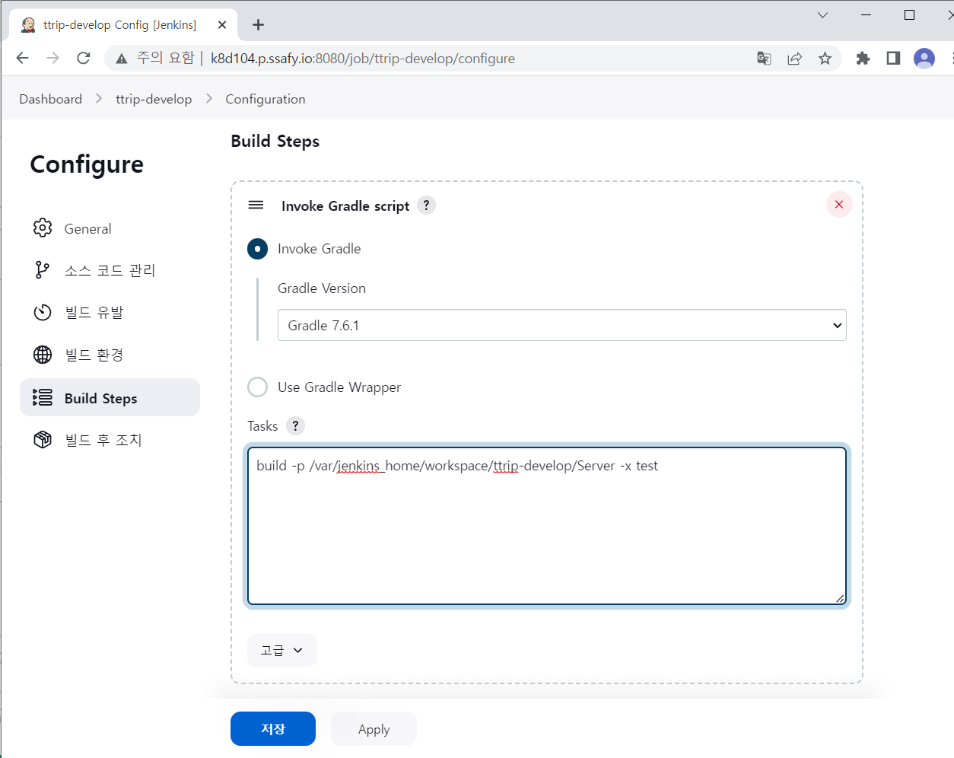
Task: Click the post-build actions cube icon
Action: click(x=43, y=439)
